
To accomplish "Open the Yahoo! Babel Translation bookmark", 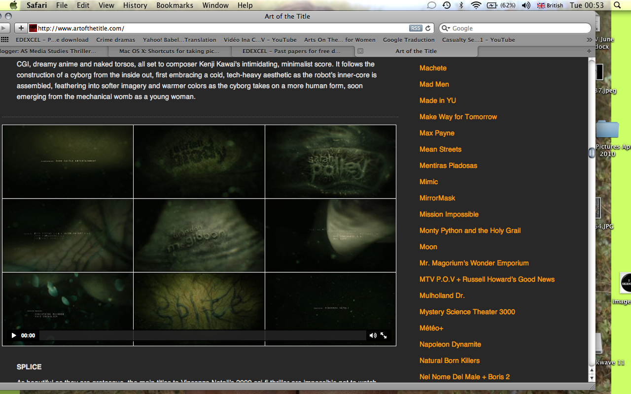I will click(179, 40).
